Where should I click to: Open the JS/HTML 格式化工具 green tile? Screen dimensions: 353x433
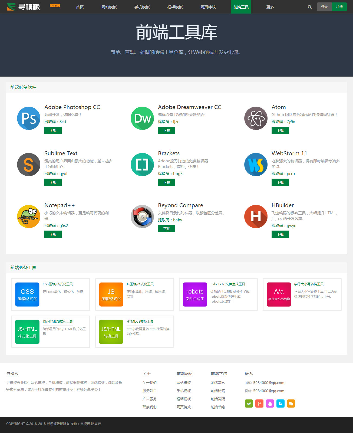click(27, 332)
